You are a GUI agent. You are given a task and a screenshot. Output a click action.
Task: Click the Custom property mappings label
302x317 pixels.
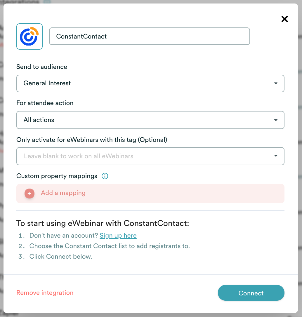click(x=56, y=176)
